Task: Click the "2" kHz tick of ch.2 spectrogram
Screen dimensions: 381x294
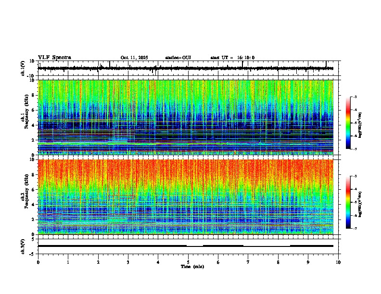Action: point(34,220)
